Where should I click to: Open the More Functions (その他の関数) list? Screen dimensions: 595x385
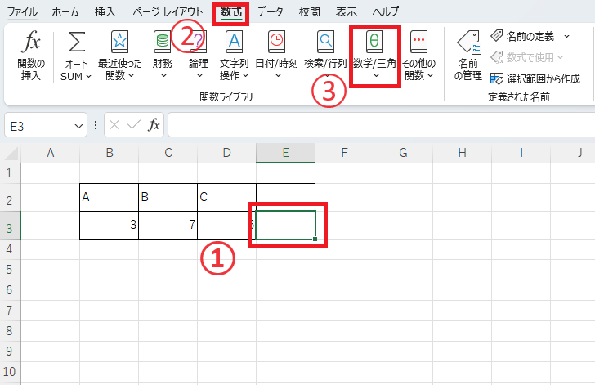(418, 56)
